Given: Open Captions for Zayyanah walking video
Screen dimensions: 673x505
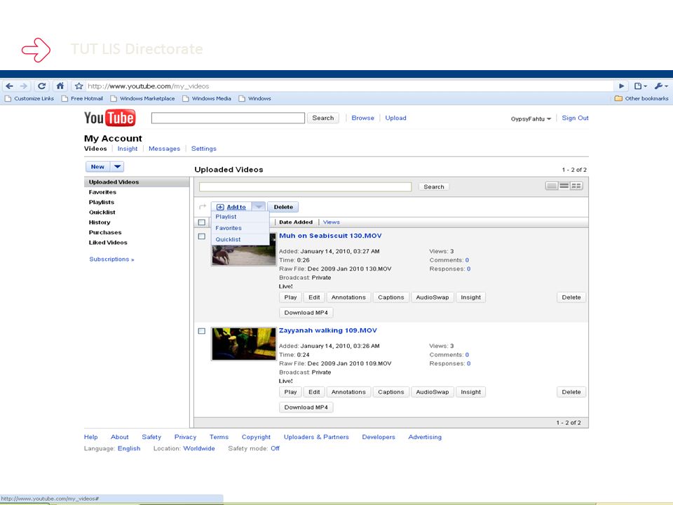Looking at the screenshot, I should pyautogui.click(x=391, y=392).
